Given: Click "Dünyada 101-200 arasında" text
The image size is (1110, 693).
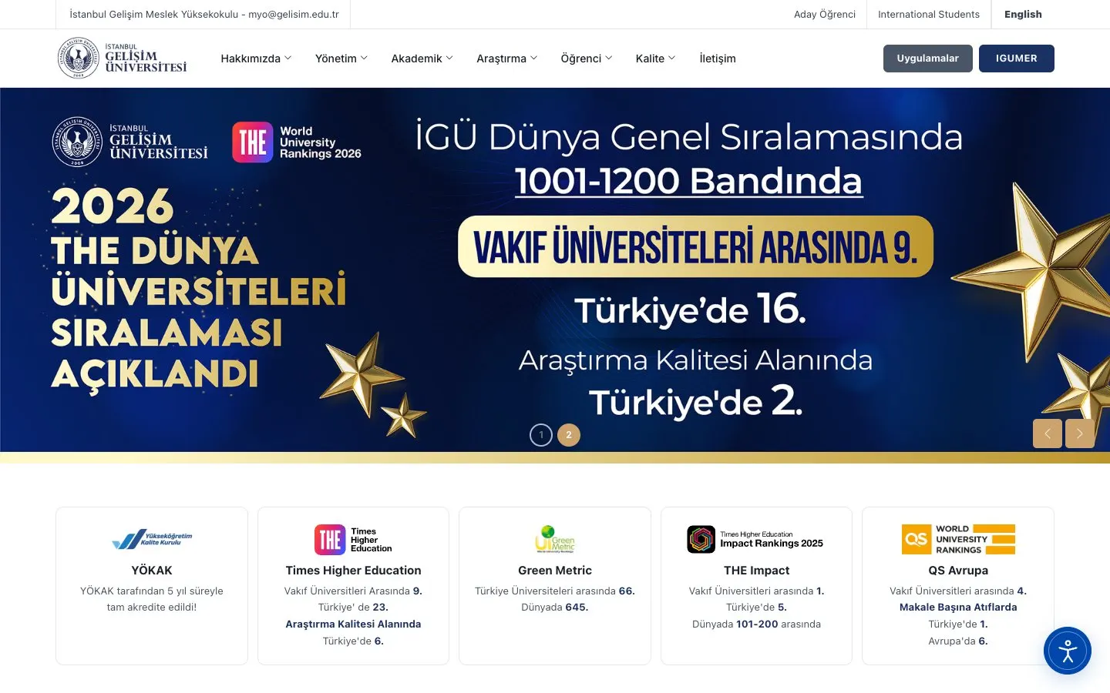Looking at the screenshot, I should (756, 624).
